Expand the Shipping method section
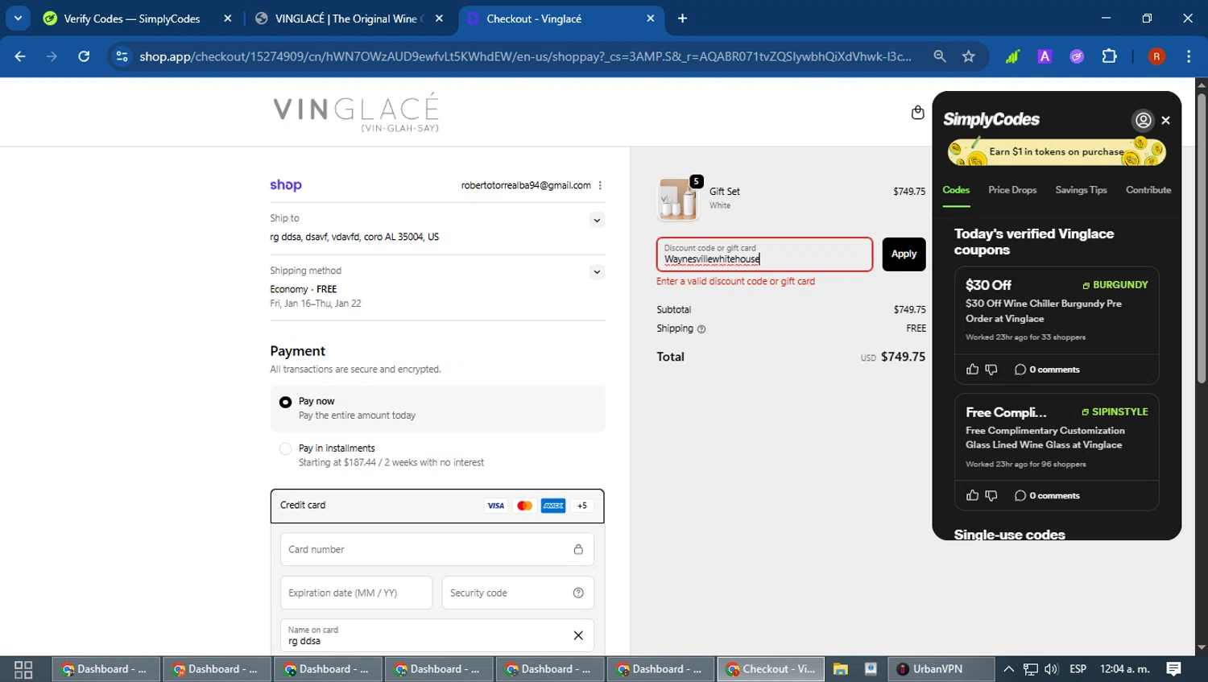The image size is (1208, 682). [x=597, y=272]
